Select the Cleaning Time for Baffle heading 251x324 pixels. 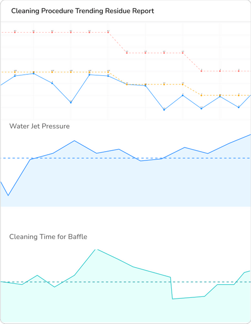[x=48, y=237]
